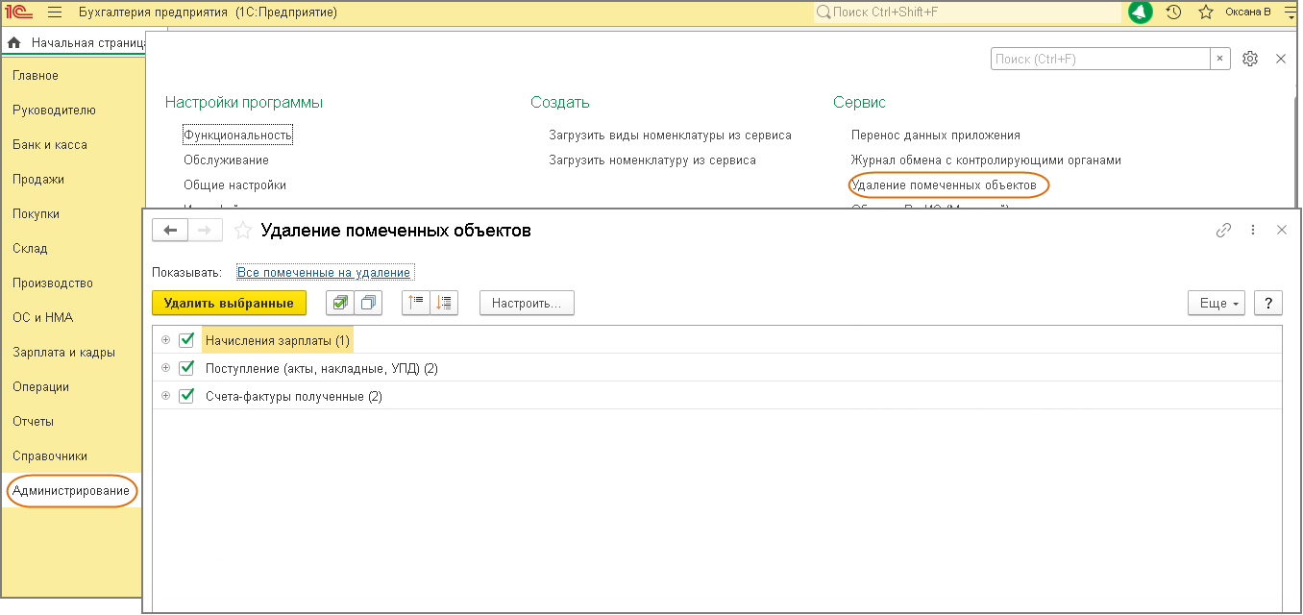Image resolution: width=1303 pixels, height=615 pixels.
Task: Open Операции section in sidebar
Action: point(40,387)
